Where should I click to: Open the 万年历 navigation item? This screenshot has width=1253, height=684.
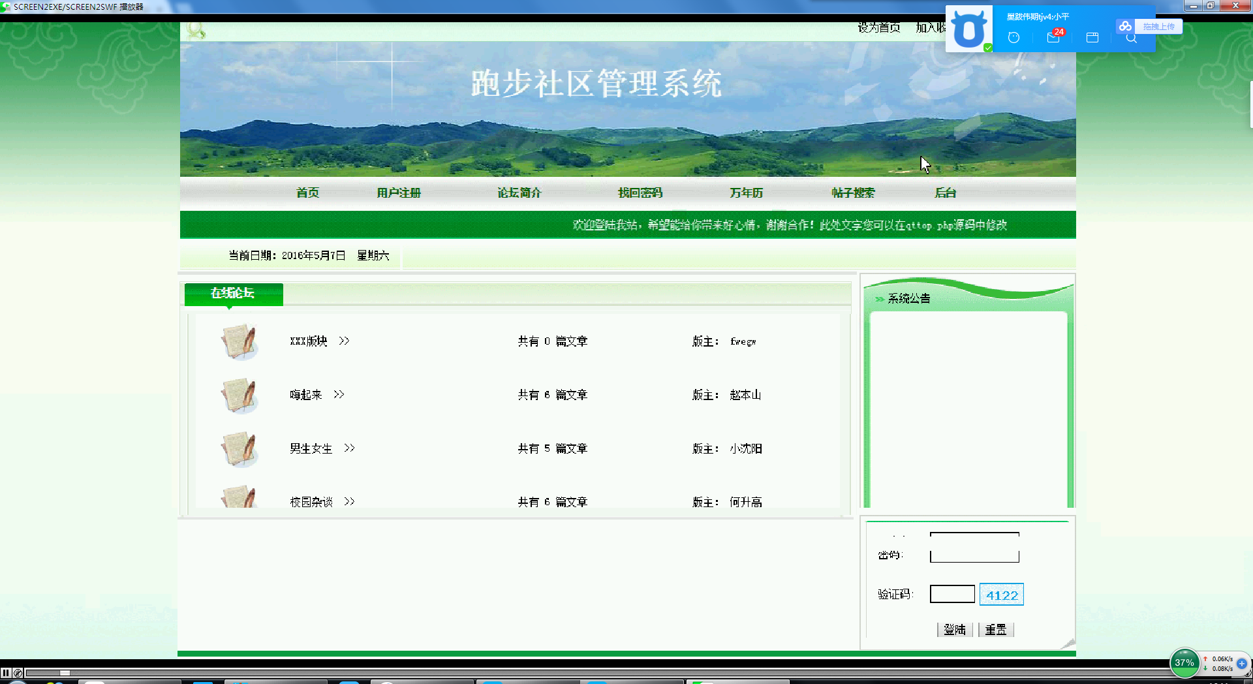pyautogui.click(x=747, y=193)
